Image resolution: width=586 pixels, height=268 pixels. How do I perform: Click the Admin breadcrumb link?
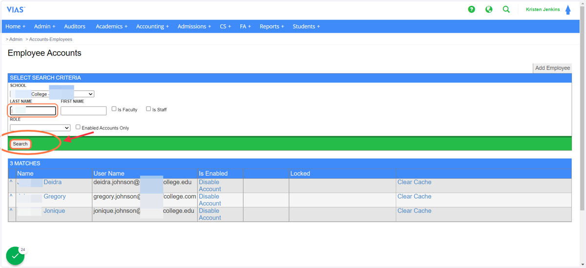[16, 39]
